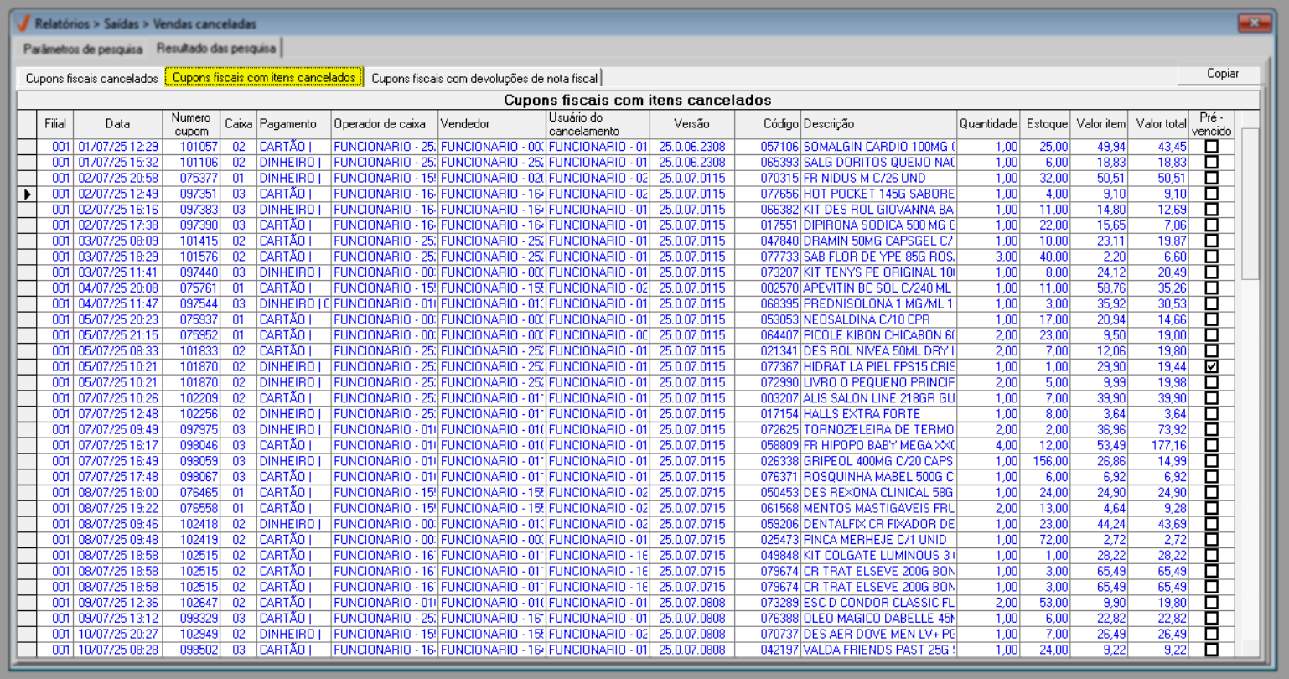This screenshot has height=679, width=1289.
Task: Click the current row arrow indicator
Action: [x=28, y=194]
